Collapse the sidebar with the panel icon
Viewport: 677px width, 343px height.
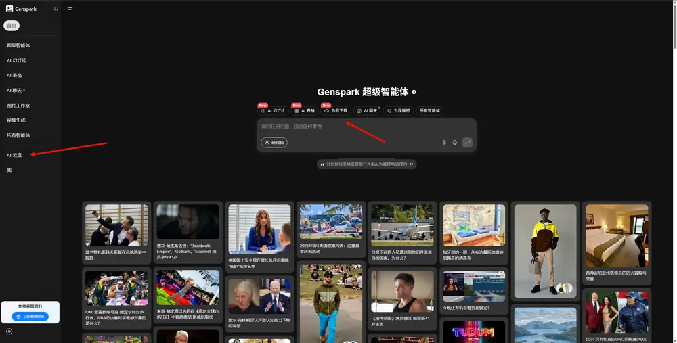point(56,9)
